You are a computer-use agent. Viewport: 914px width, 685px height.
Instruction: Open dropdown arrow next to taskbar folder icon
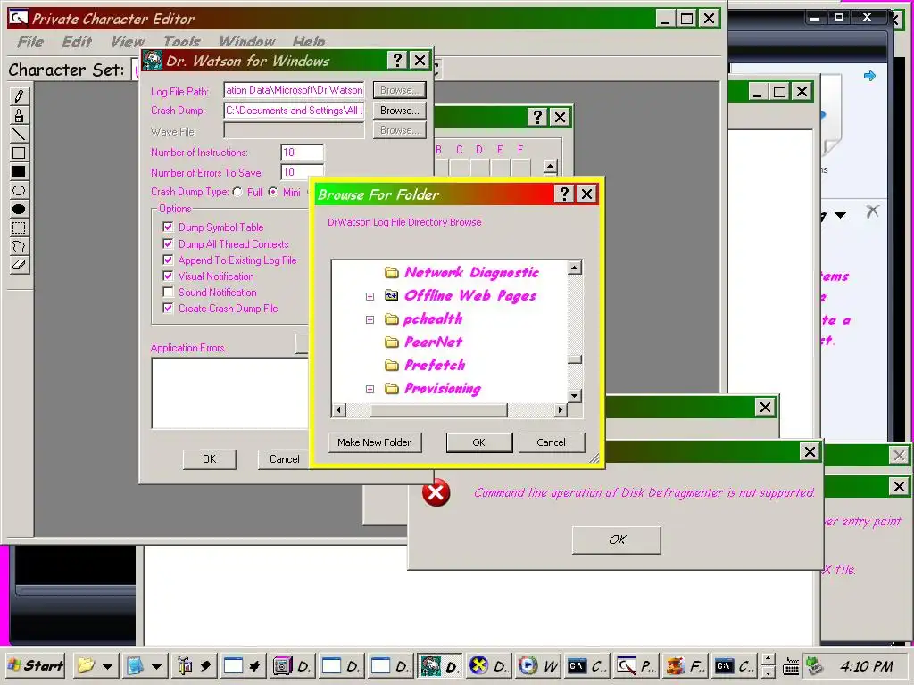[x=107, y=665]
